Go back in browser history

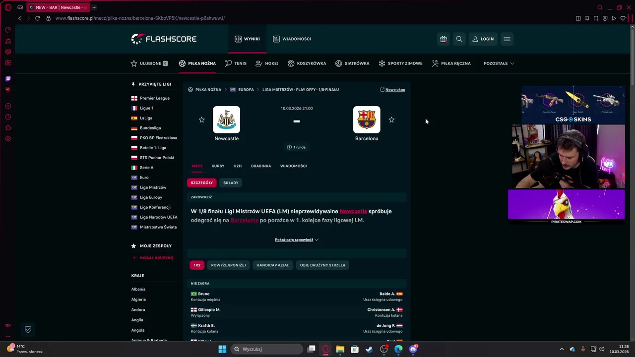pos(19,18)
